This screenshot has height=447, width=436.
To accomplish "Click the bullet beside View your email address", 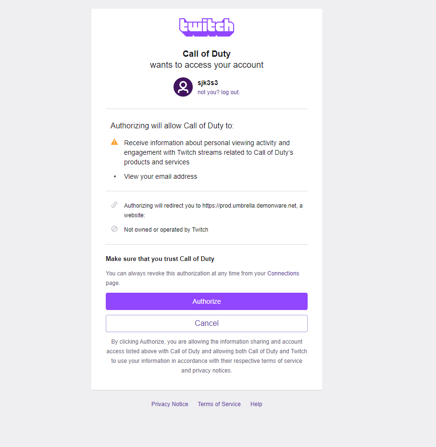I will click(114, 177).
